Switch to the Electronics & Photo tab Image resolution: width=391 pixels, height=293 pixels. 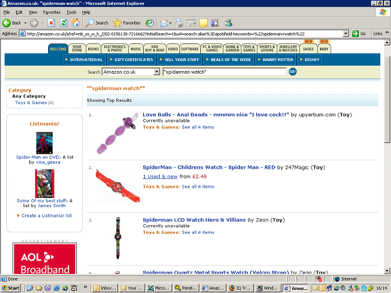pos(115,49)
